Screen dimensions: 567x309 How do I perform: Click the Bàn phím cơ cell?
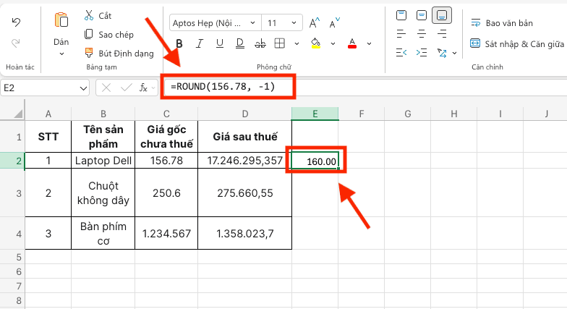click(103, 233)
